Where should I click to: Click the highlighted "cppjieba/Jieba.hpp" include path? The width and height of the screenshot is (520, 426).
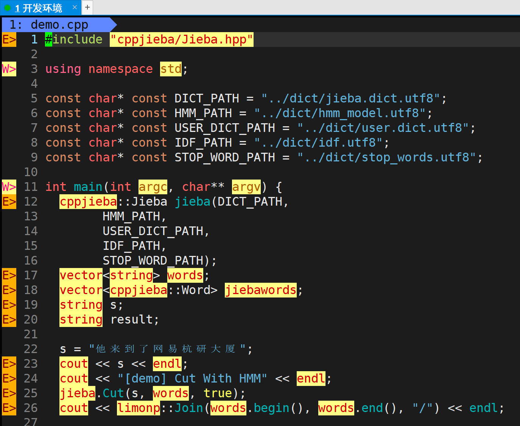(x=181, y=39)
